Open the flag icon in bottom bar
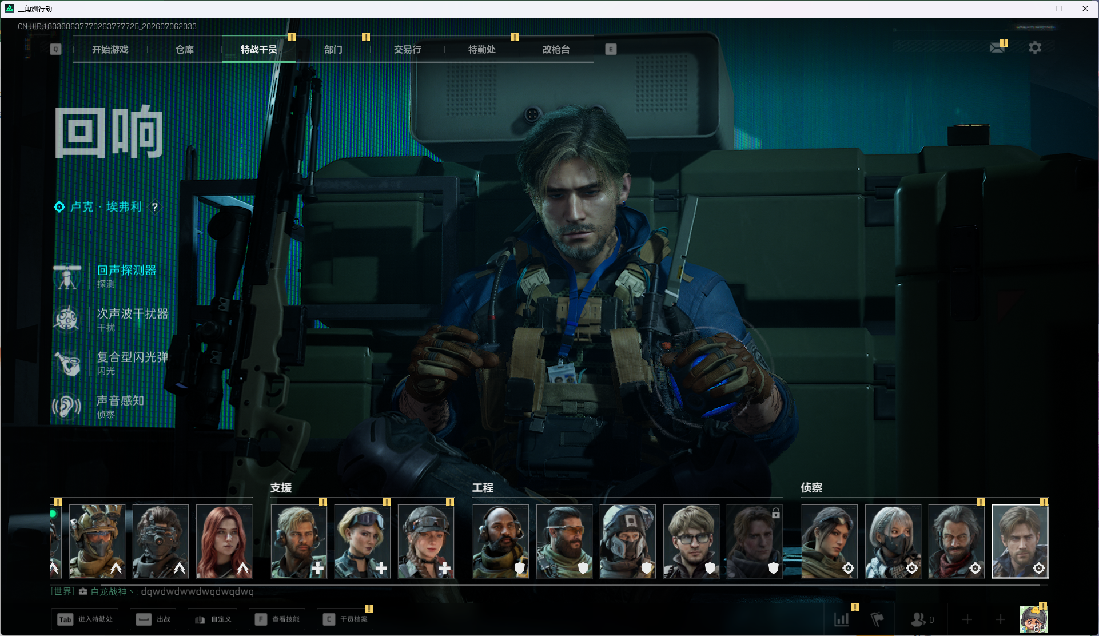1099x636 pixels. pos(877,619)
